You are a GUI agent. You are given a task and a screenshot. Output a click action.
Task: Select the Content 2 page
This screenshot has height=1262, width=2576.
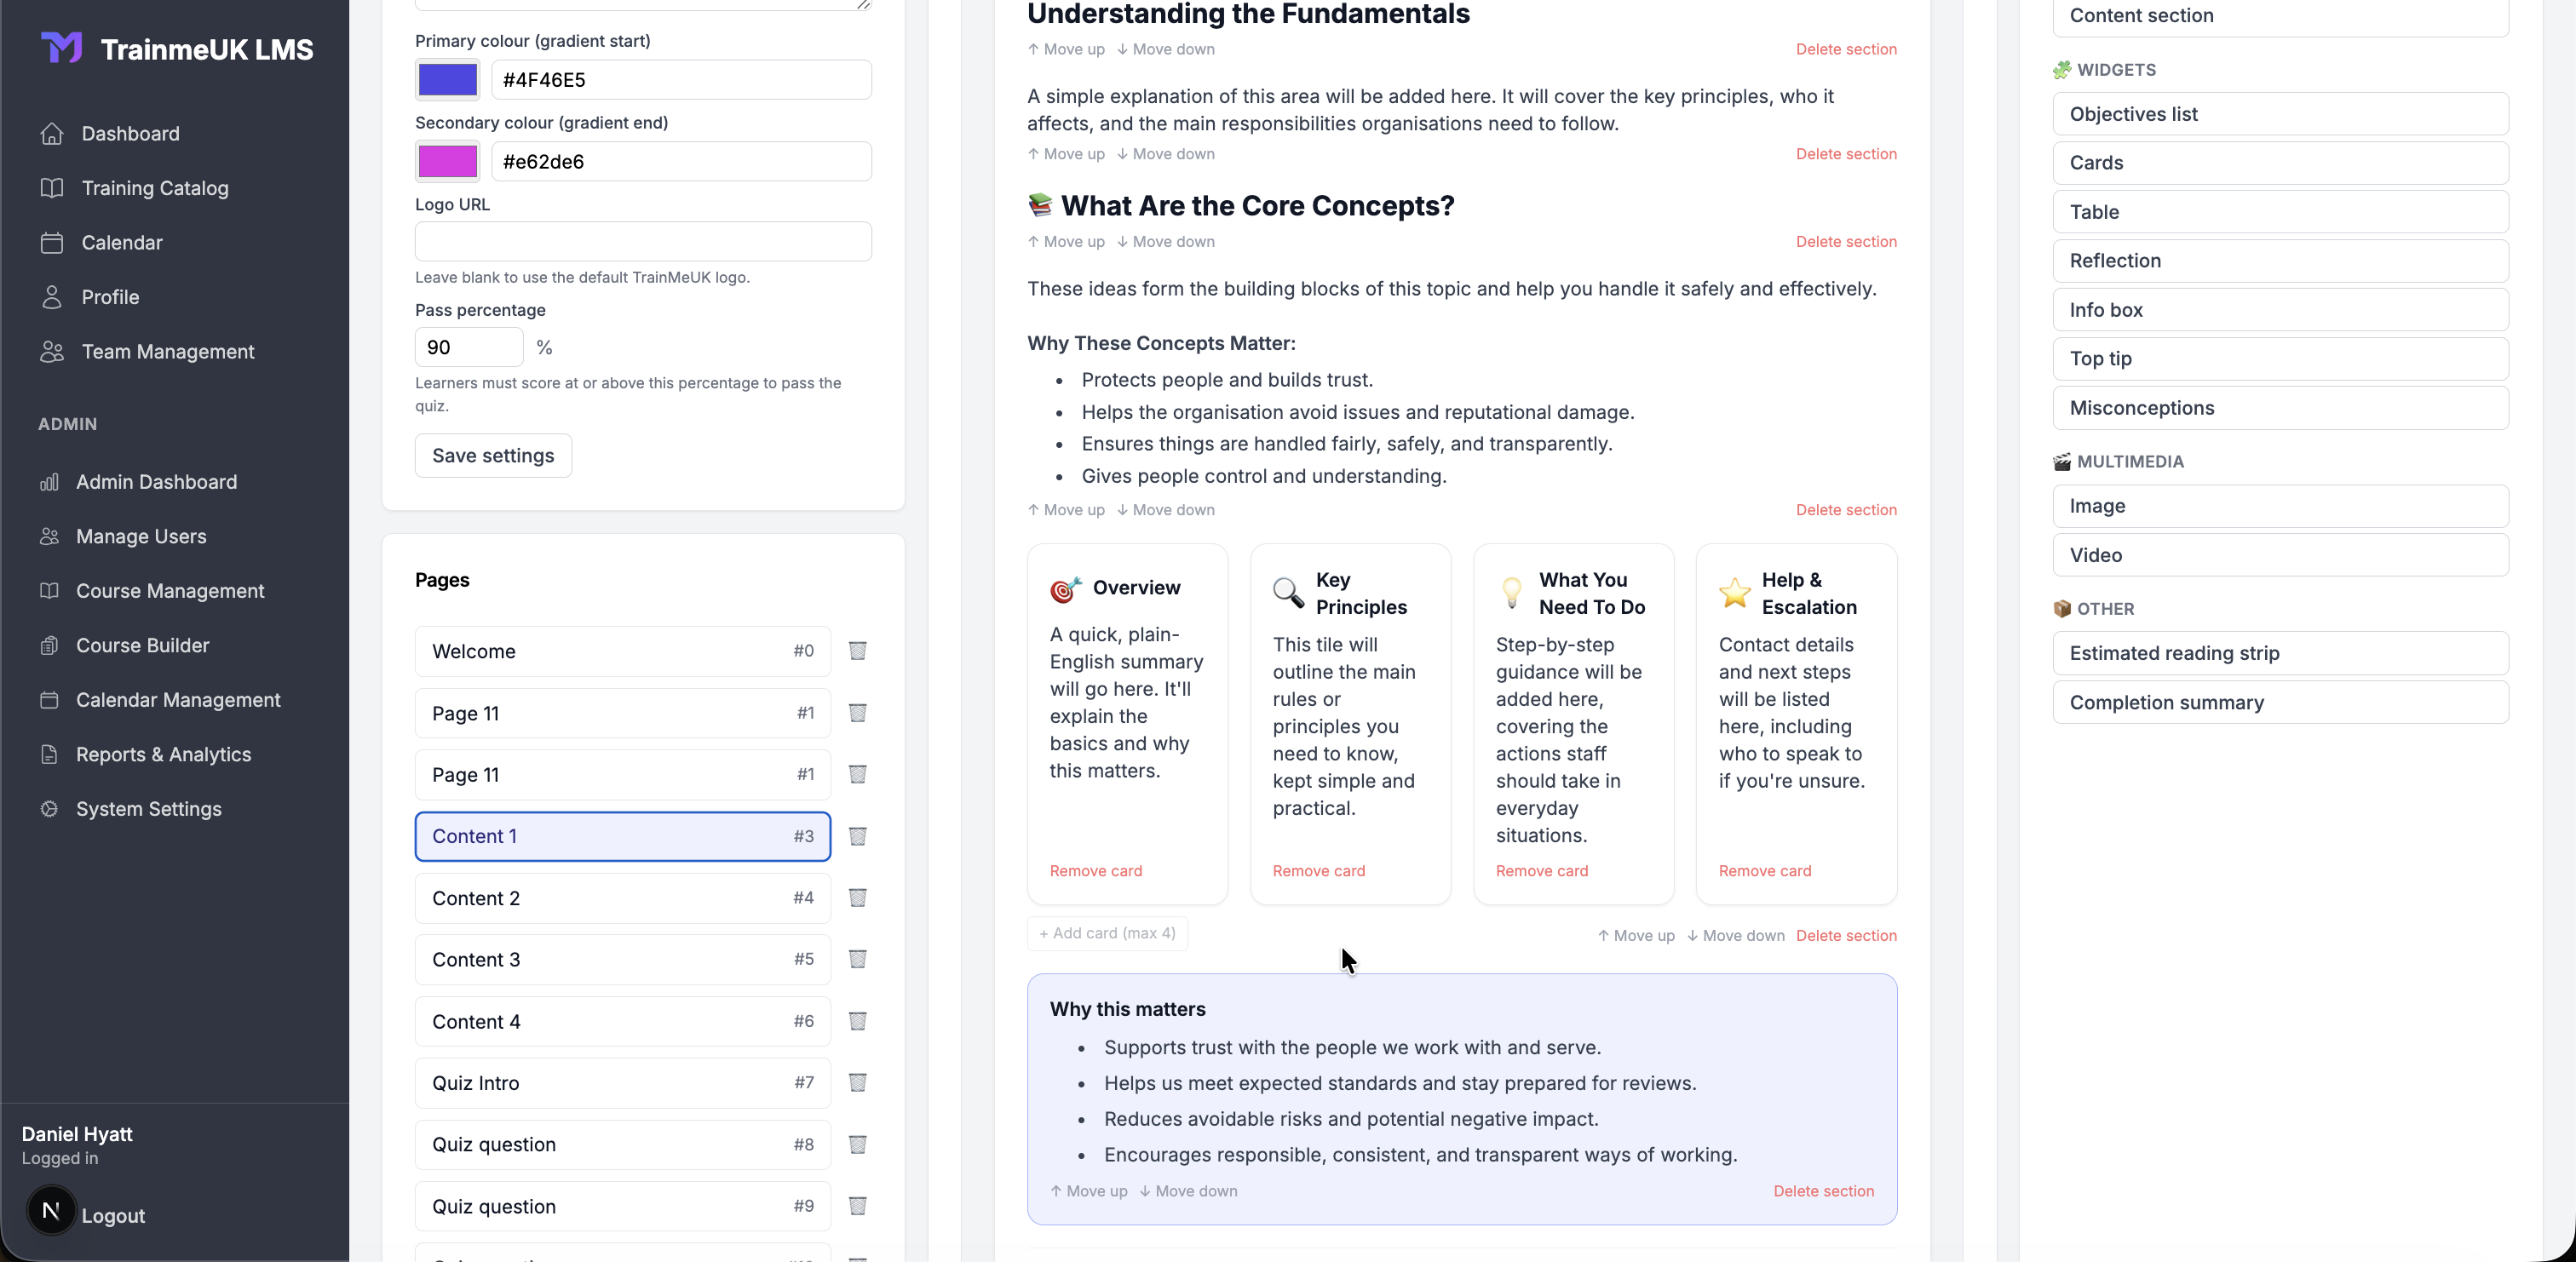(x=622, y=898)
